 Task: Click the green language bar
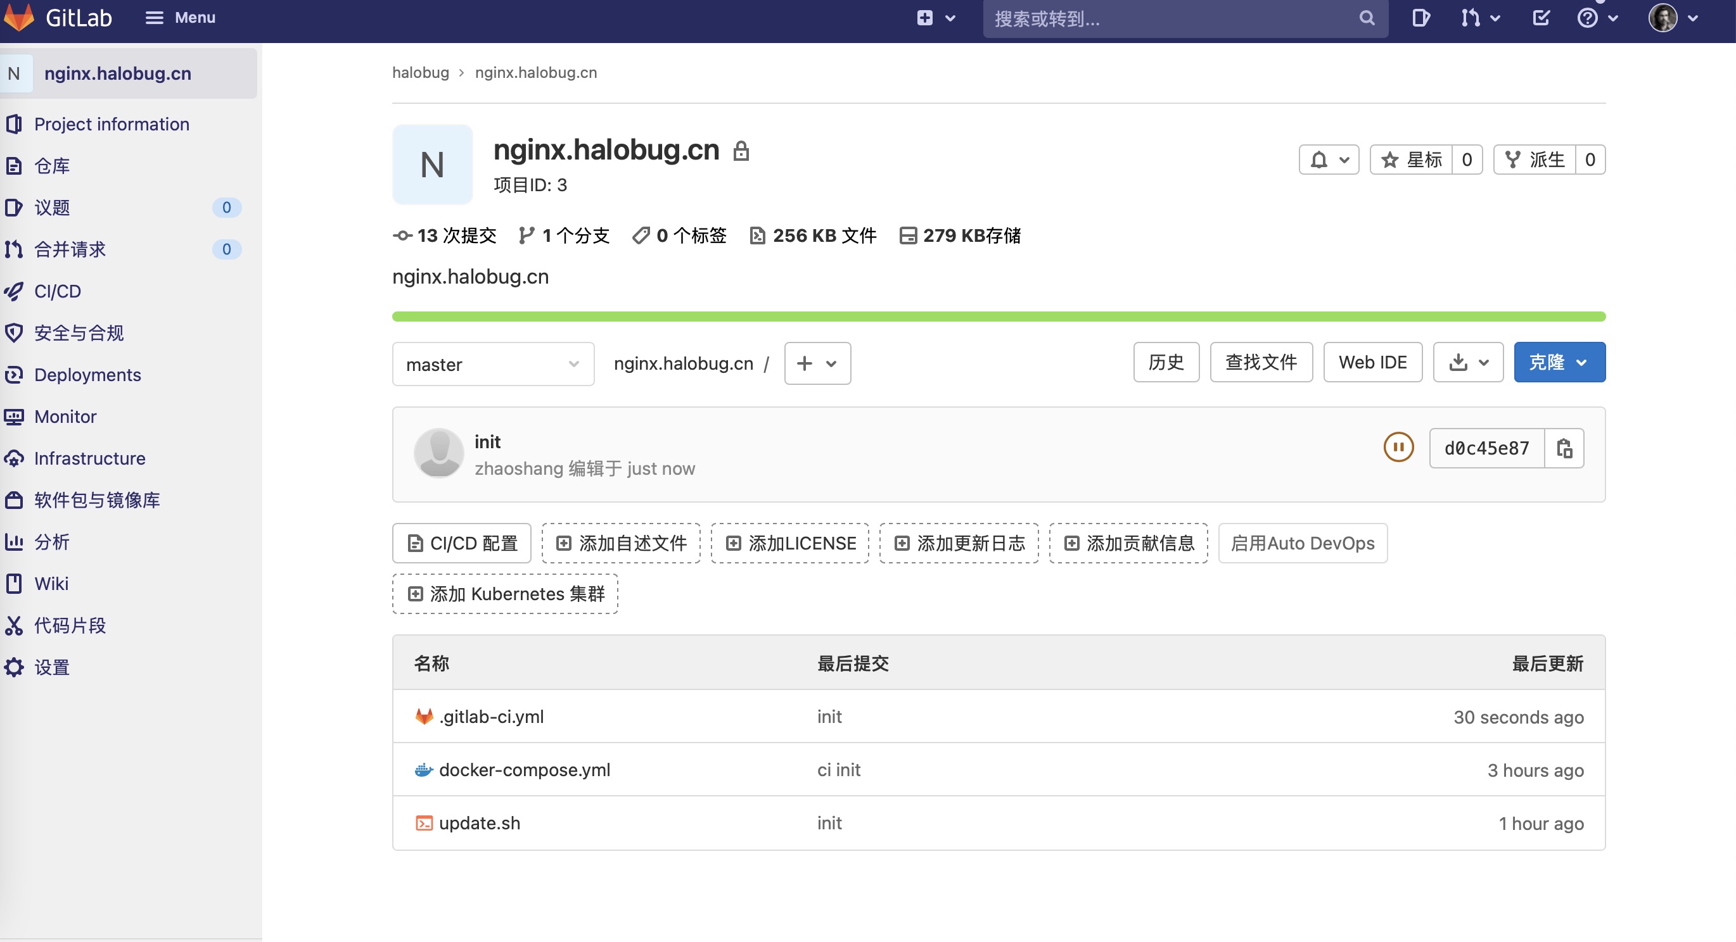tap(999, 317)
